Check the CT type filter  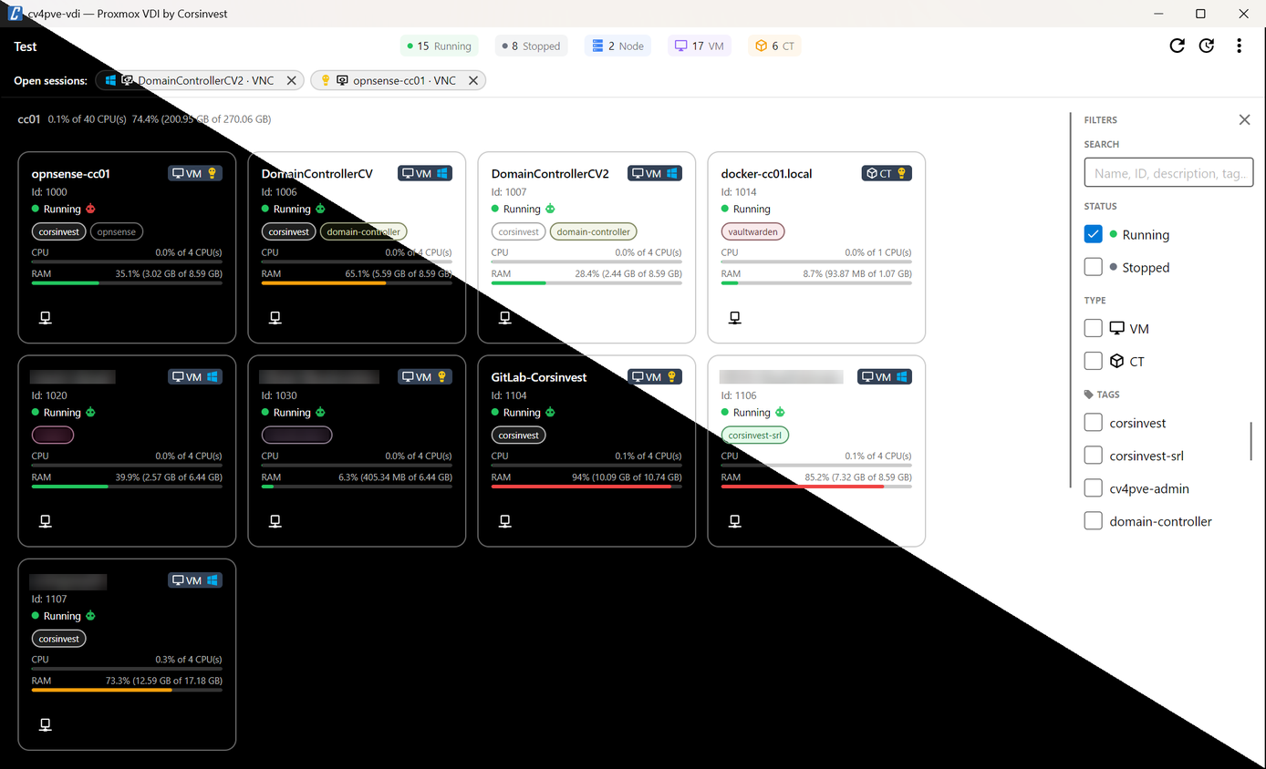1093,361
